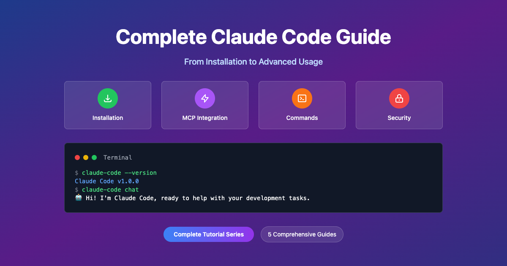Open the Commands card label
Viewport: 507px width, 266px height.
tap(302, 118)
